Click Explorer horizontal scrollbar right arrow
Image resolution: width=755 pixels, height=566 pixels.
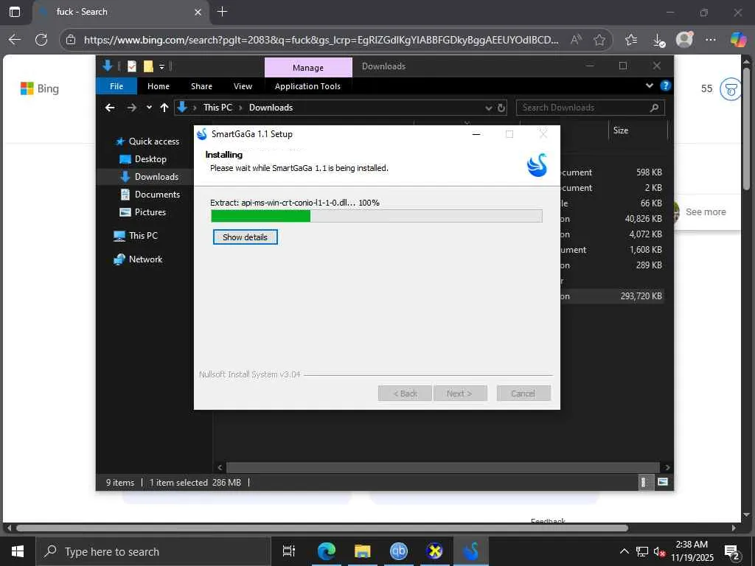pyautogui.click(x=667, y=467)
